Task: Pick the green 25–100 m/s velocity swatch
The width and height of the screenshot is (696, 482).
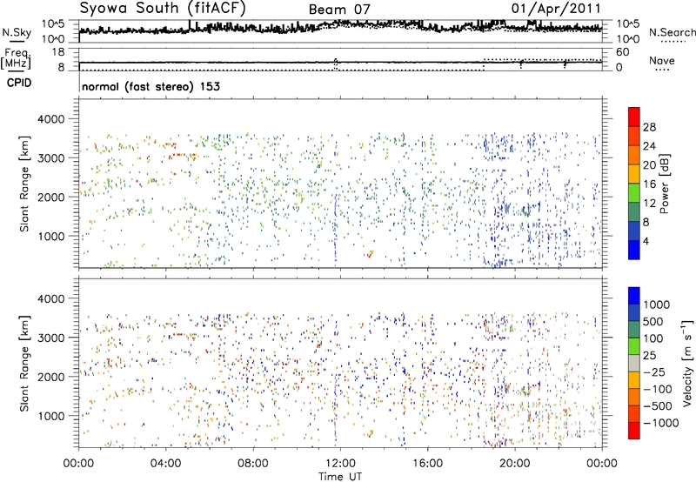Action: (634, 346)
